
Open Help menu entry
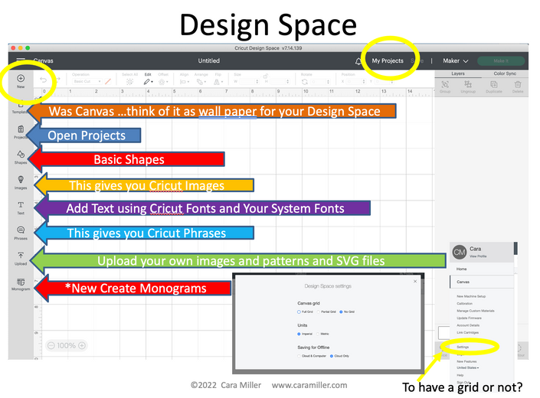[460, 375]
